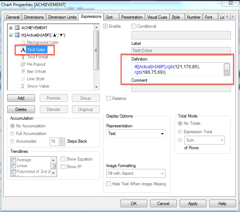Enable Show R² checkbox

tap(63, 167)
